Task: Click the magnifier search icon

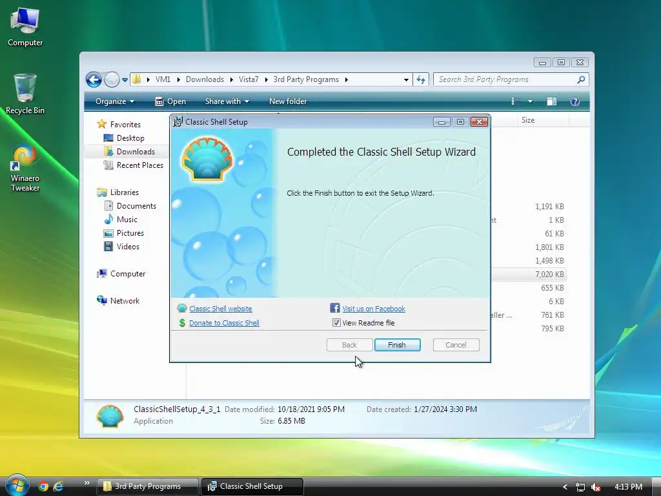Action: coord(581,79)
